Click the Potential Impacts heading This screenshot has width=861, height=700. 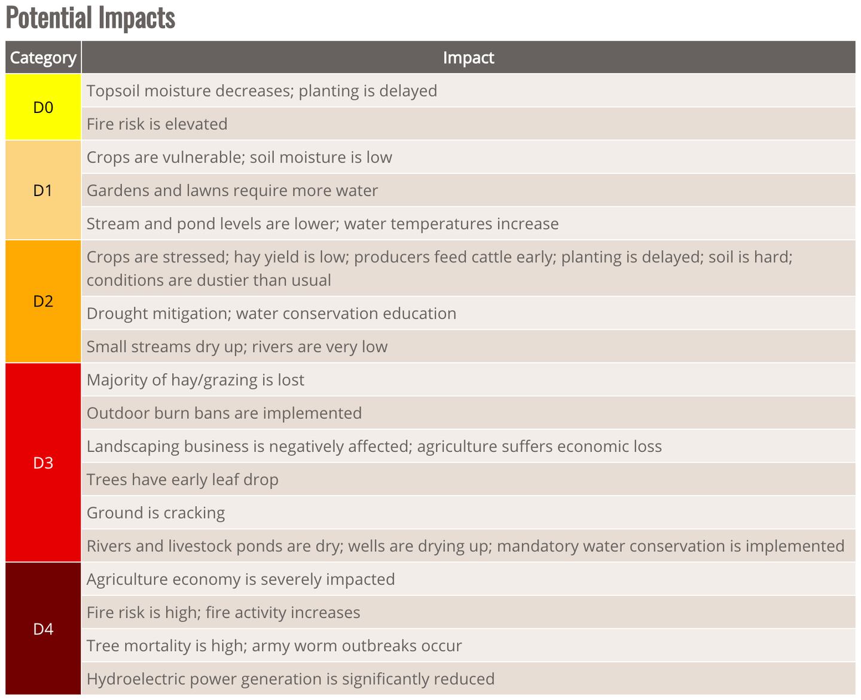pyautogui.click(x=91, y=18)
